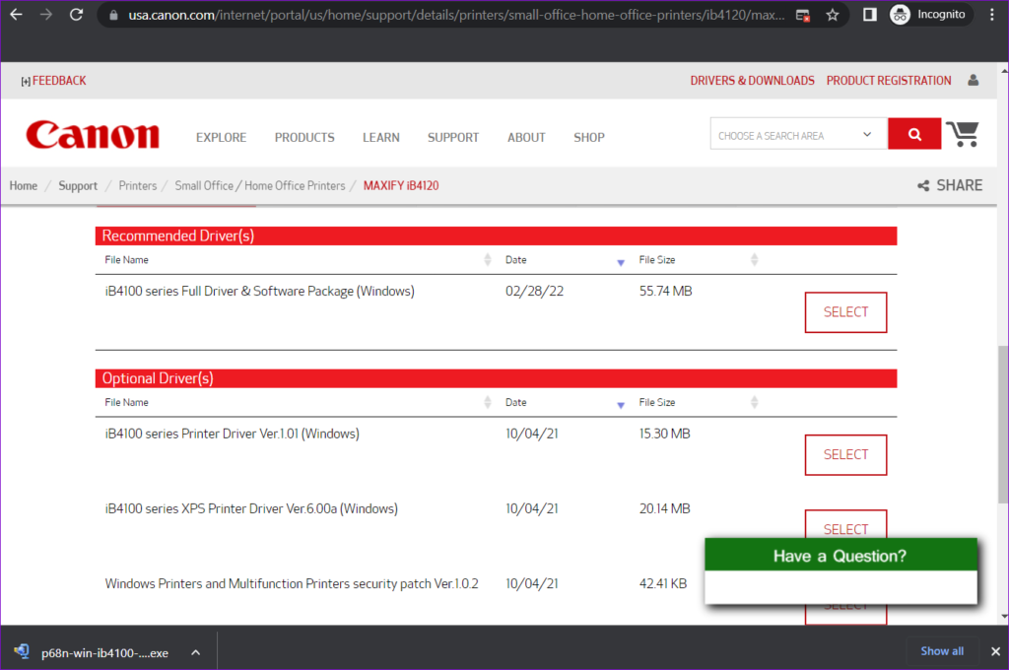Bookmark this page with star icon
Viewport: 1009px width, 670px height.
[x=833, y=15]
